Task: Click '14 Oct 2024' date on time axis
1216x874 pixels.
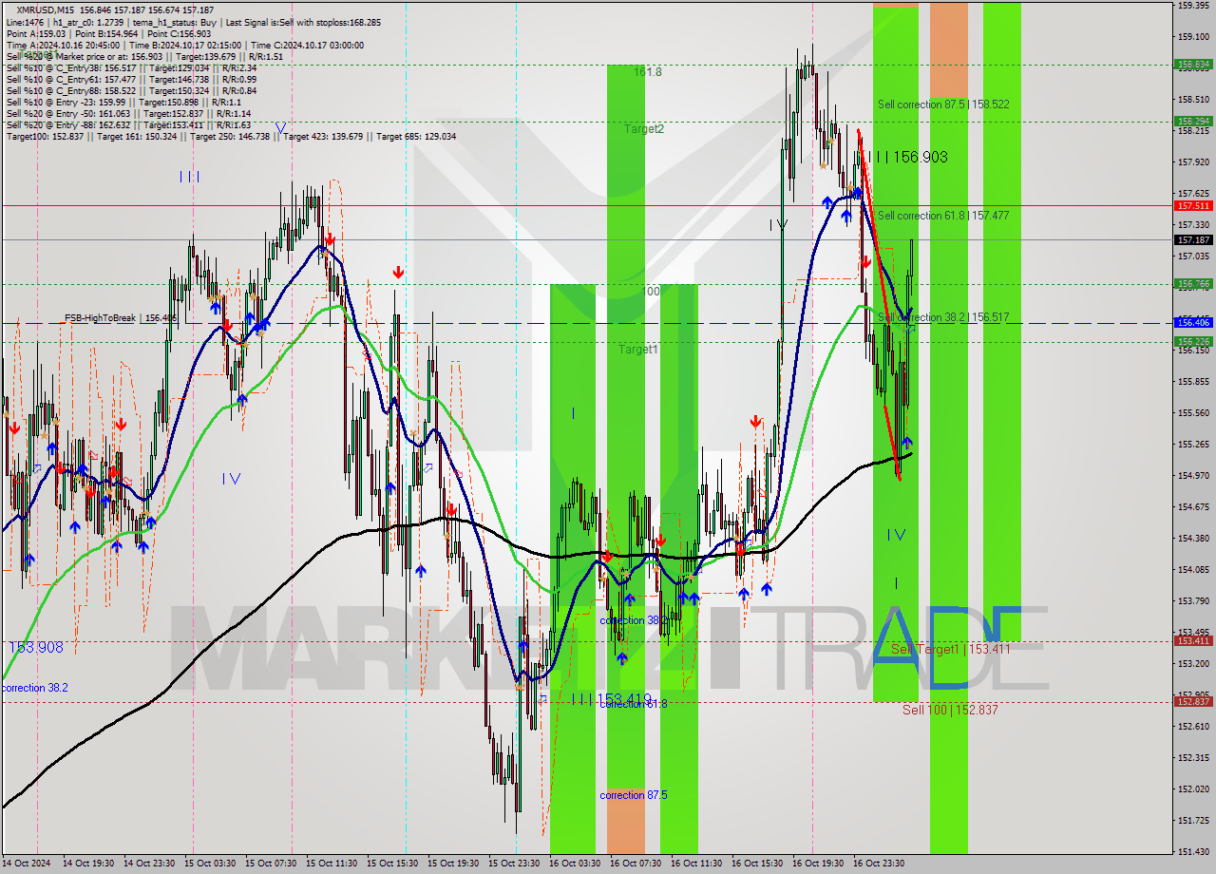Action: click(26, 864)
